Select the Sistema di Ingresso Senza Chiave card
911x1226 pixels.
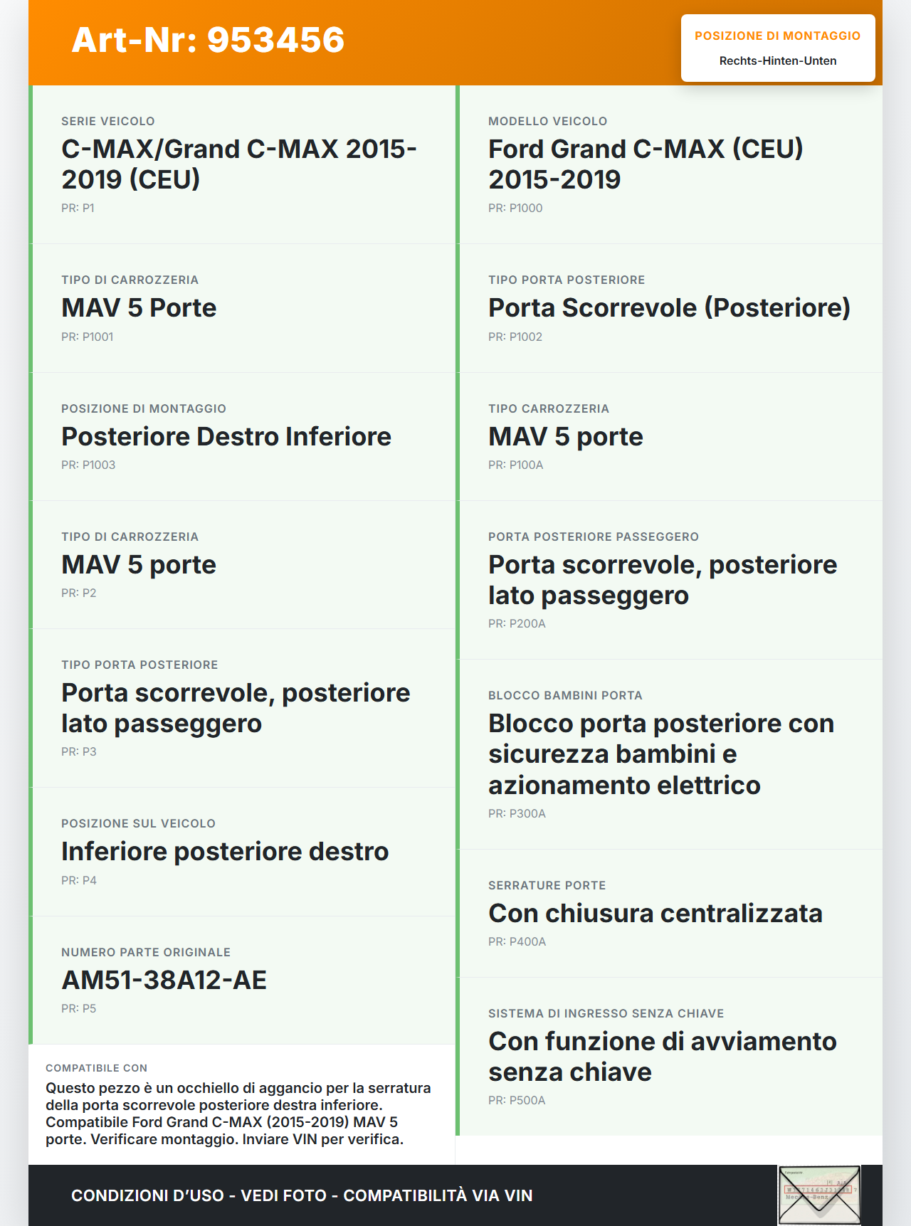click(x=669, y=1057)
